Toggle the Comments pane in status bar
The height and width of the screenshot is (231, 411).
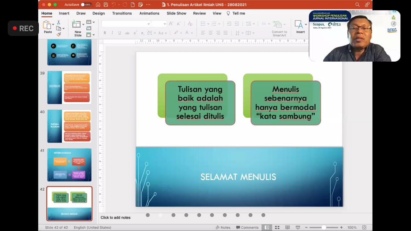click(247, 227)
